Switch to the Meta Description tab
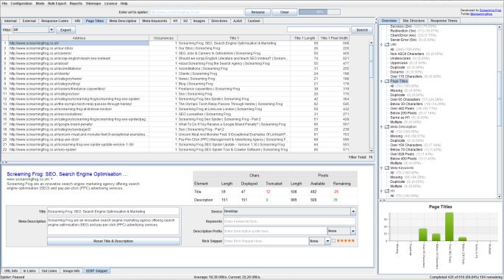Viewport: 504px width, 280px height. (123, 21)
